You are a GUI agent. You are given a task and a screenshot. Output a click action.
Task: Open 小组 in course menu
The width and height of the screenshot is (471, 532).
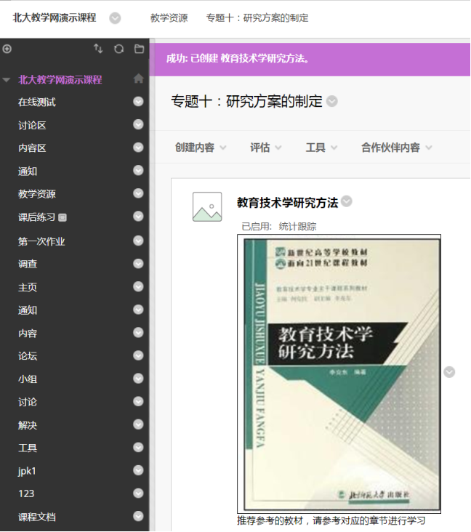[x=28, y=379]
